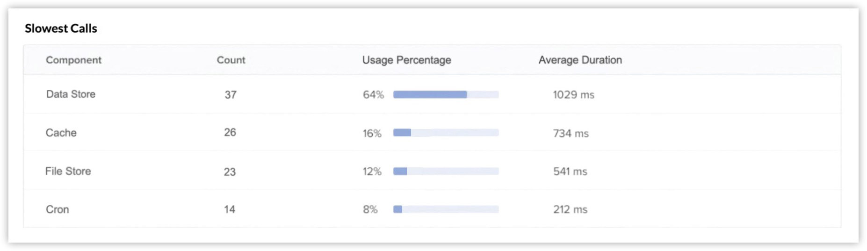The width and height of the screenshot is (867, 251).
Task: Click the File Store 12% usage bar
Action: (x=446, y=171)
